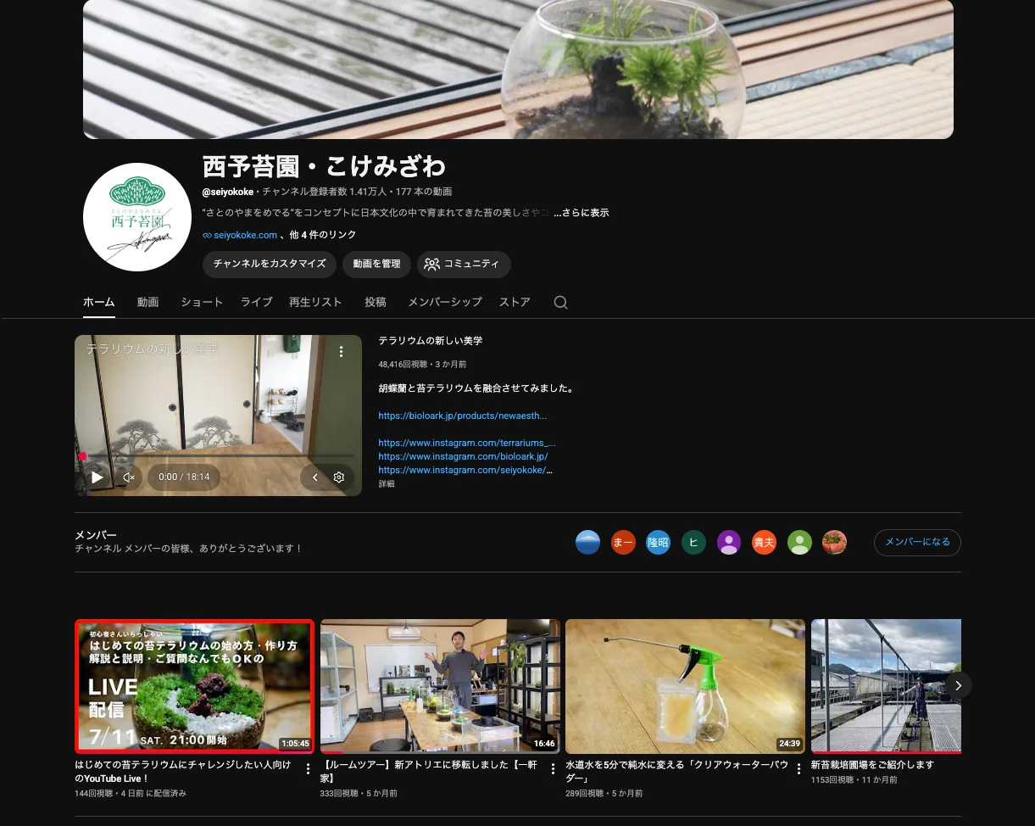
Task: Open featured video player settings gear
Action: (x=338, y=477)
